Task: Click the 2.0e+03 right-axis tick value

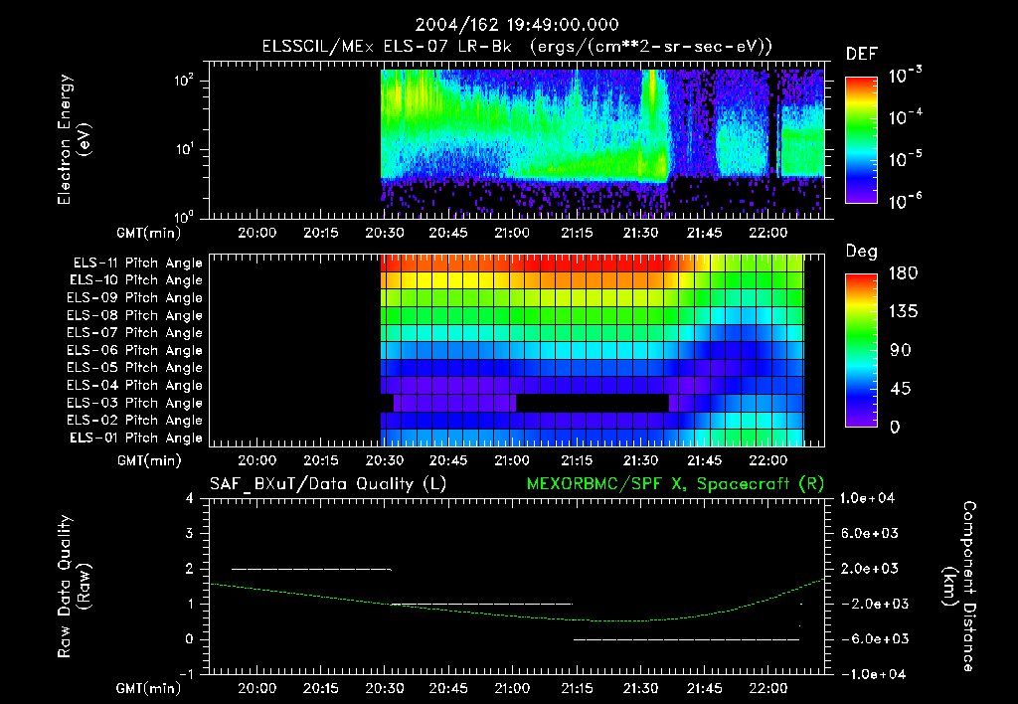Action: point(870,569)
